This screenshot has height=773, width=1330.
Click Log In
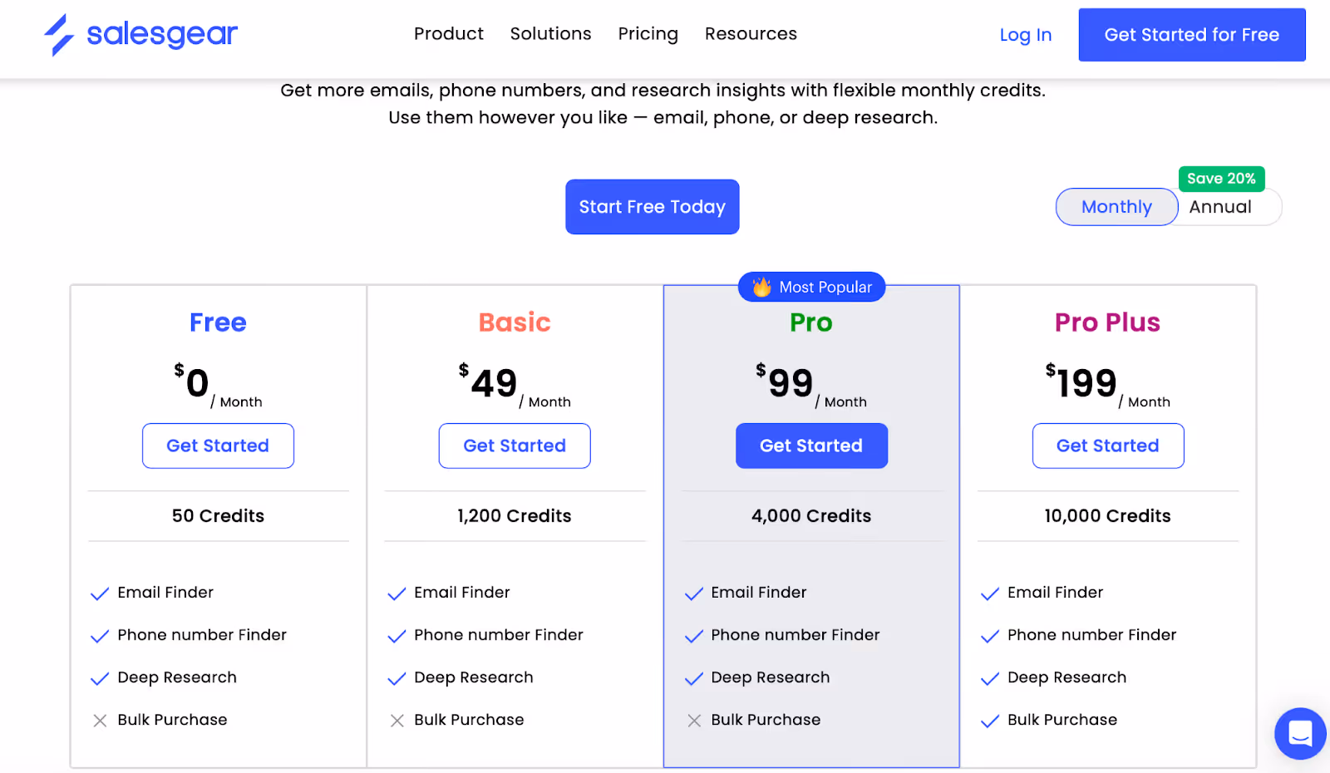tap(1025, 35)
